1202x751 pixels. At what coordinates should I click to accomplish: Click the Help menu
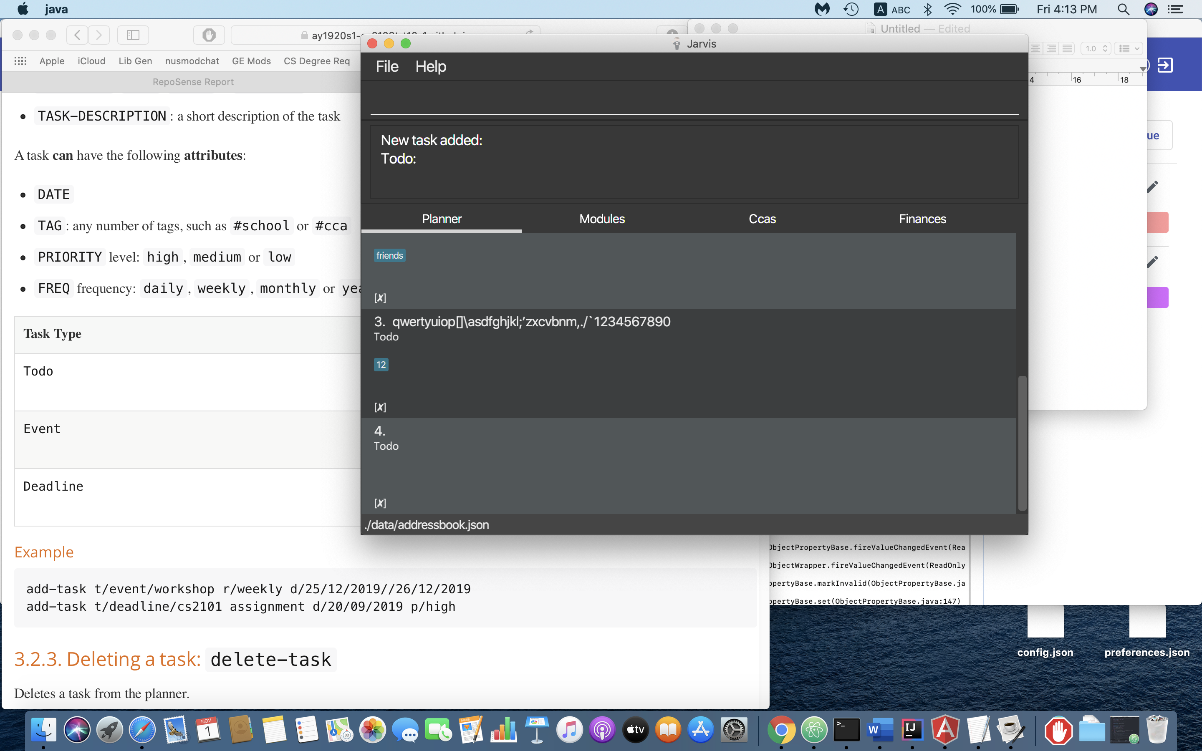430,67
